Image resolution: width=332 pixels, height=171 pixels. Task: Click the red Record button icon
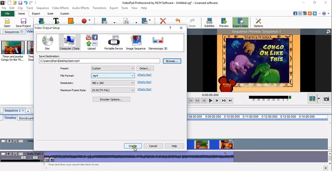(84, 21)
